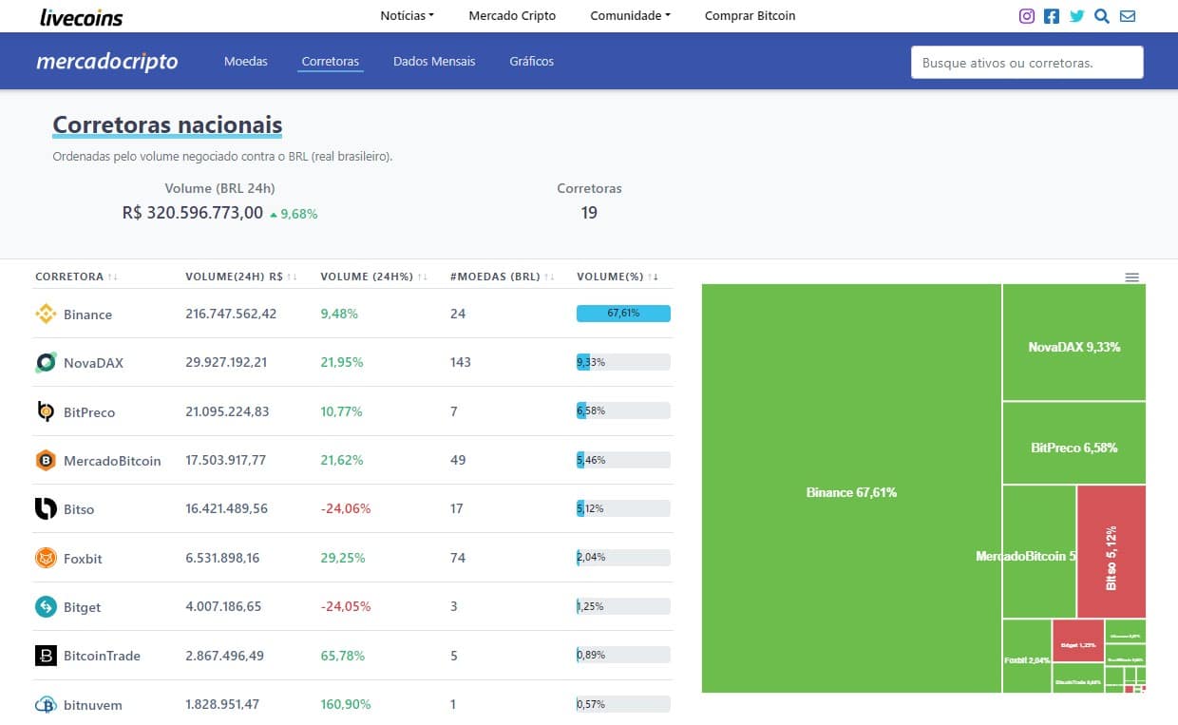Screen dimensions: 1178x725
Task: Click the NovaDAX logo icon
Action: tap(46, 362)
